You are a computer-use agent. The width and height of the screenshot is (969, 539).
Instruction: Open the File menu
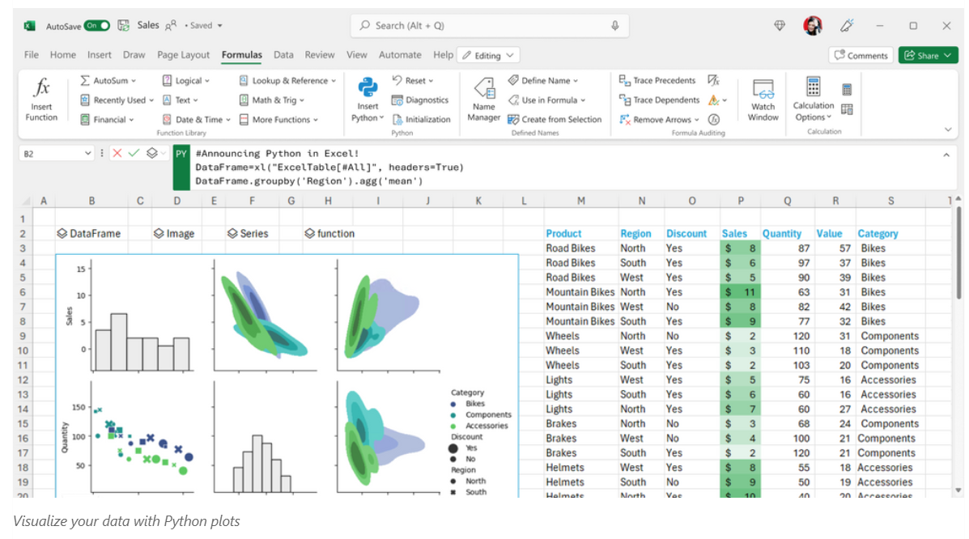(32, 55)
